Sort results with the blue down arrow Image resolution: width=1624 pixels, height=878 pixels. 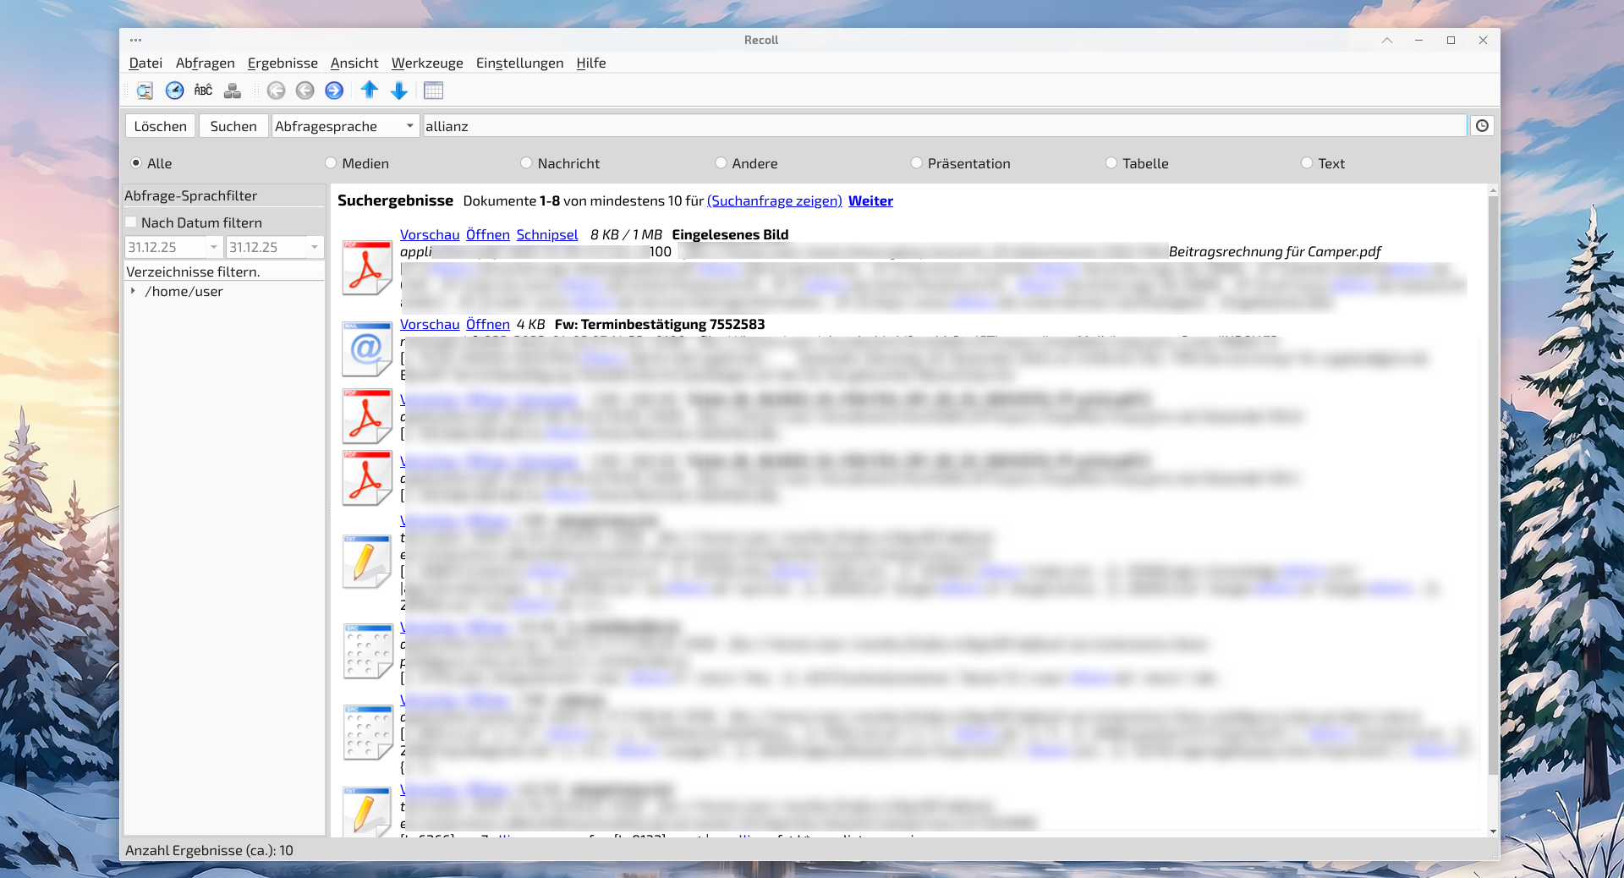tap(399, 91)
